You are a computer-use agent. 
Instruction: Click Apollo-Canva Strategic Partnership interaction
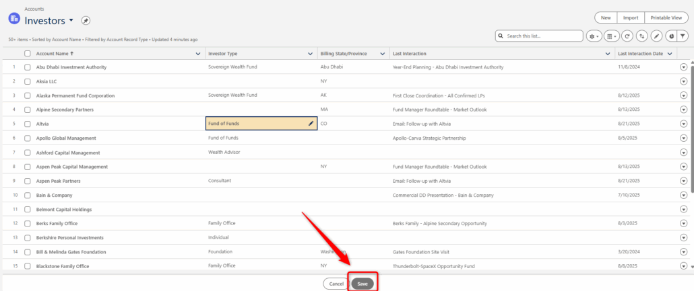(429, 138)
